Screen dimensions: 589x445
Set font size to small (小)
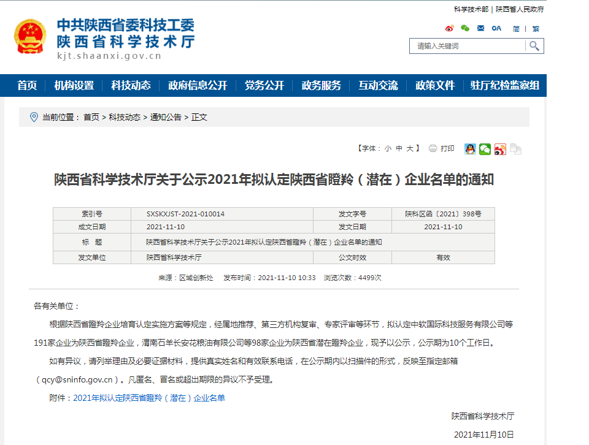pos(388,148)
